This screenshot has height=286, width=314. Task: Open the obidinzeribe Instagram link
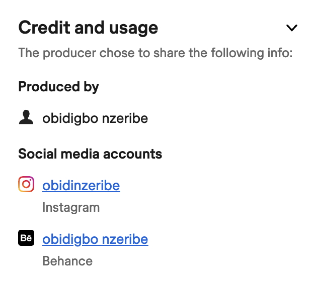[81, 186]
